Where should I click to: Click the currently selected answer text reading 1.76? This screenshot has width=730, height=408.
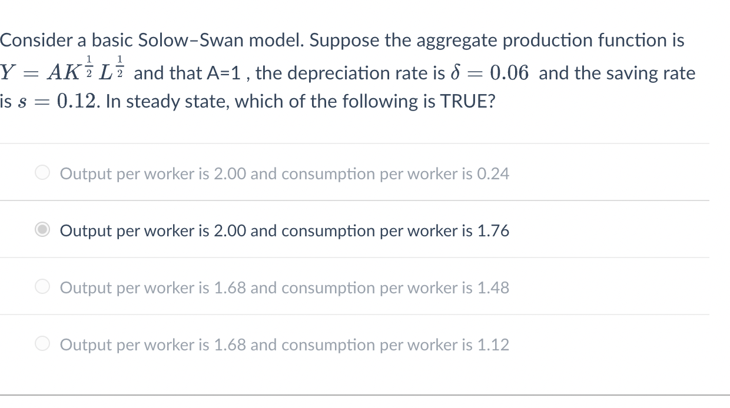(284, 230)
